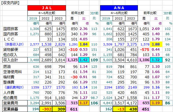173x112 pixels.
Task: Click the 空港使用料 row label
Action: (12, 72)
